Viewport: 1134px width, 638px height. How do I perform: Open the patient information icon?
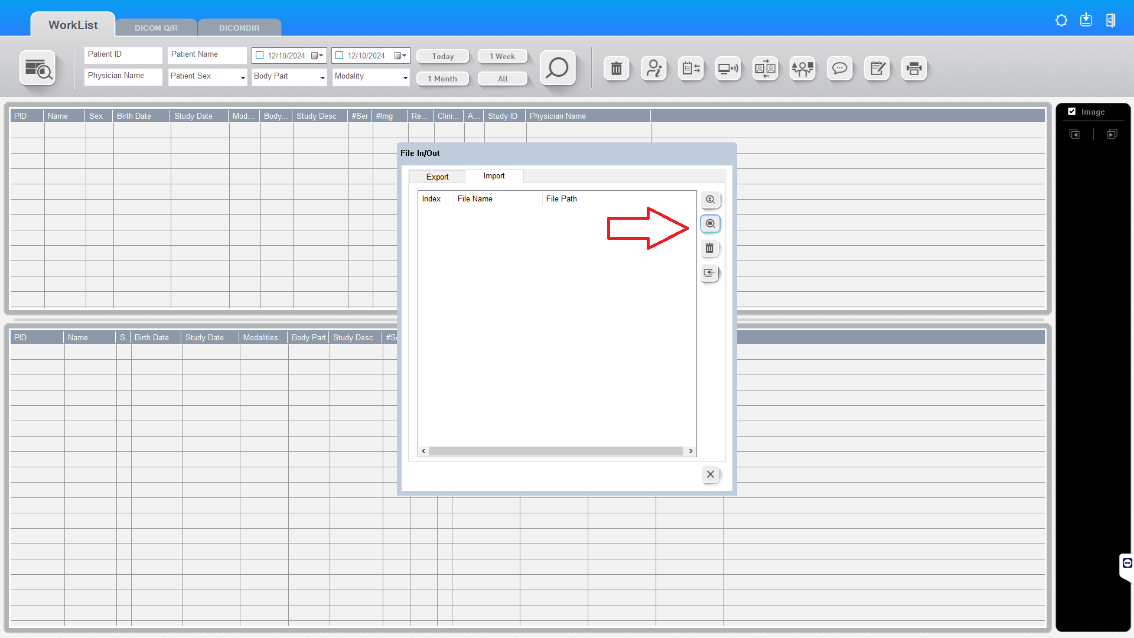pyautogui.click(x=653, y=69)
